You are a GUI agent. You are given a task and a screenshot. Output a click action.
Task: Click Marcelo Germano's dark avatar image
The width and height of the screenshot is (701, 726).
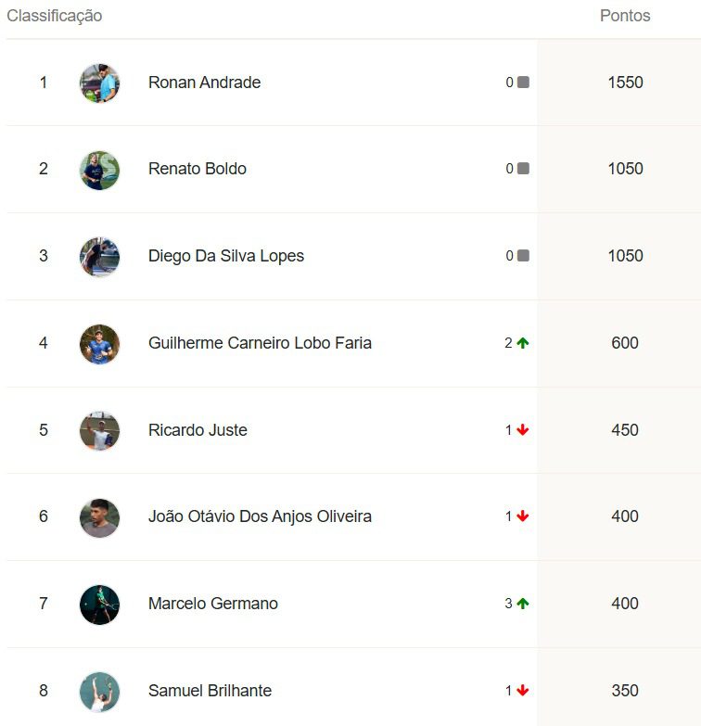click(x=99, y=605)
